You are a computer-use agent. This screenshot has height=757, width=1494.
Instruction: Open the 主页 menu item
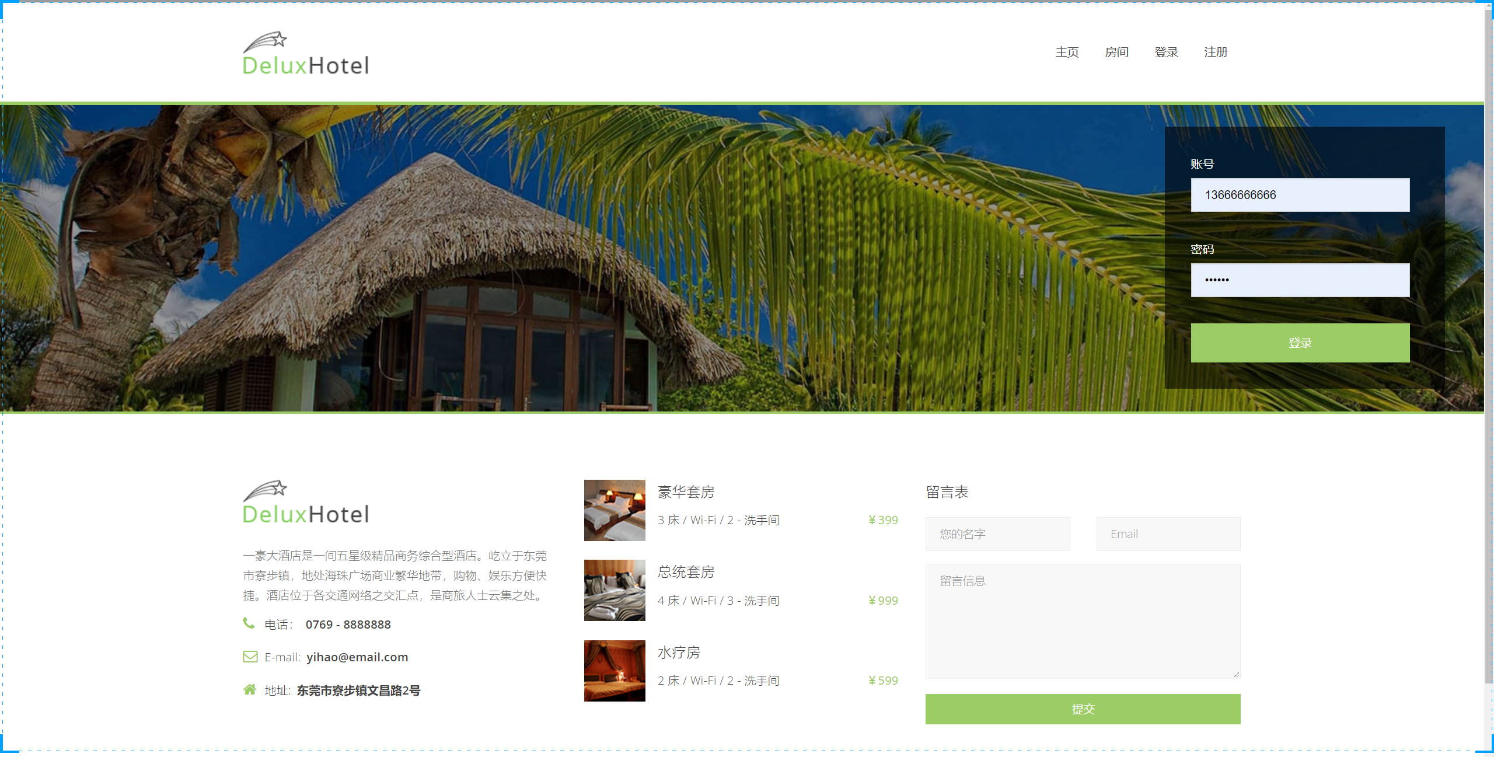click(1066, 52)
